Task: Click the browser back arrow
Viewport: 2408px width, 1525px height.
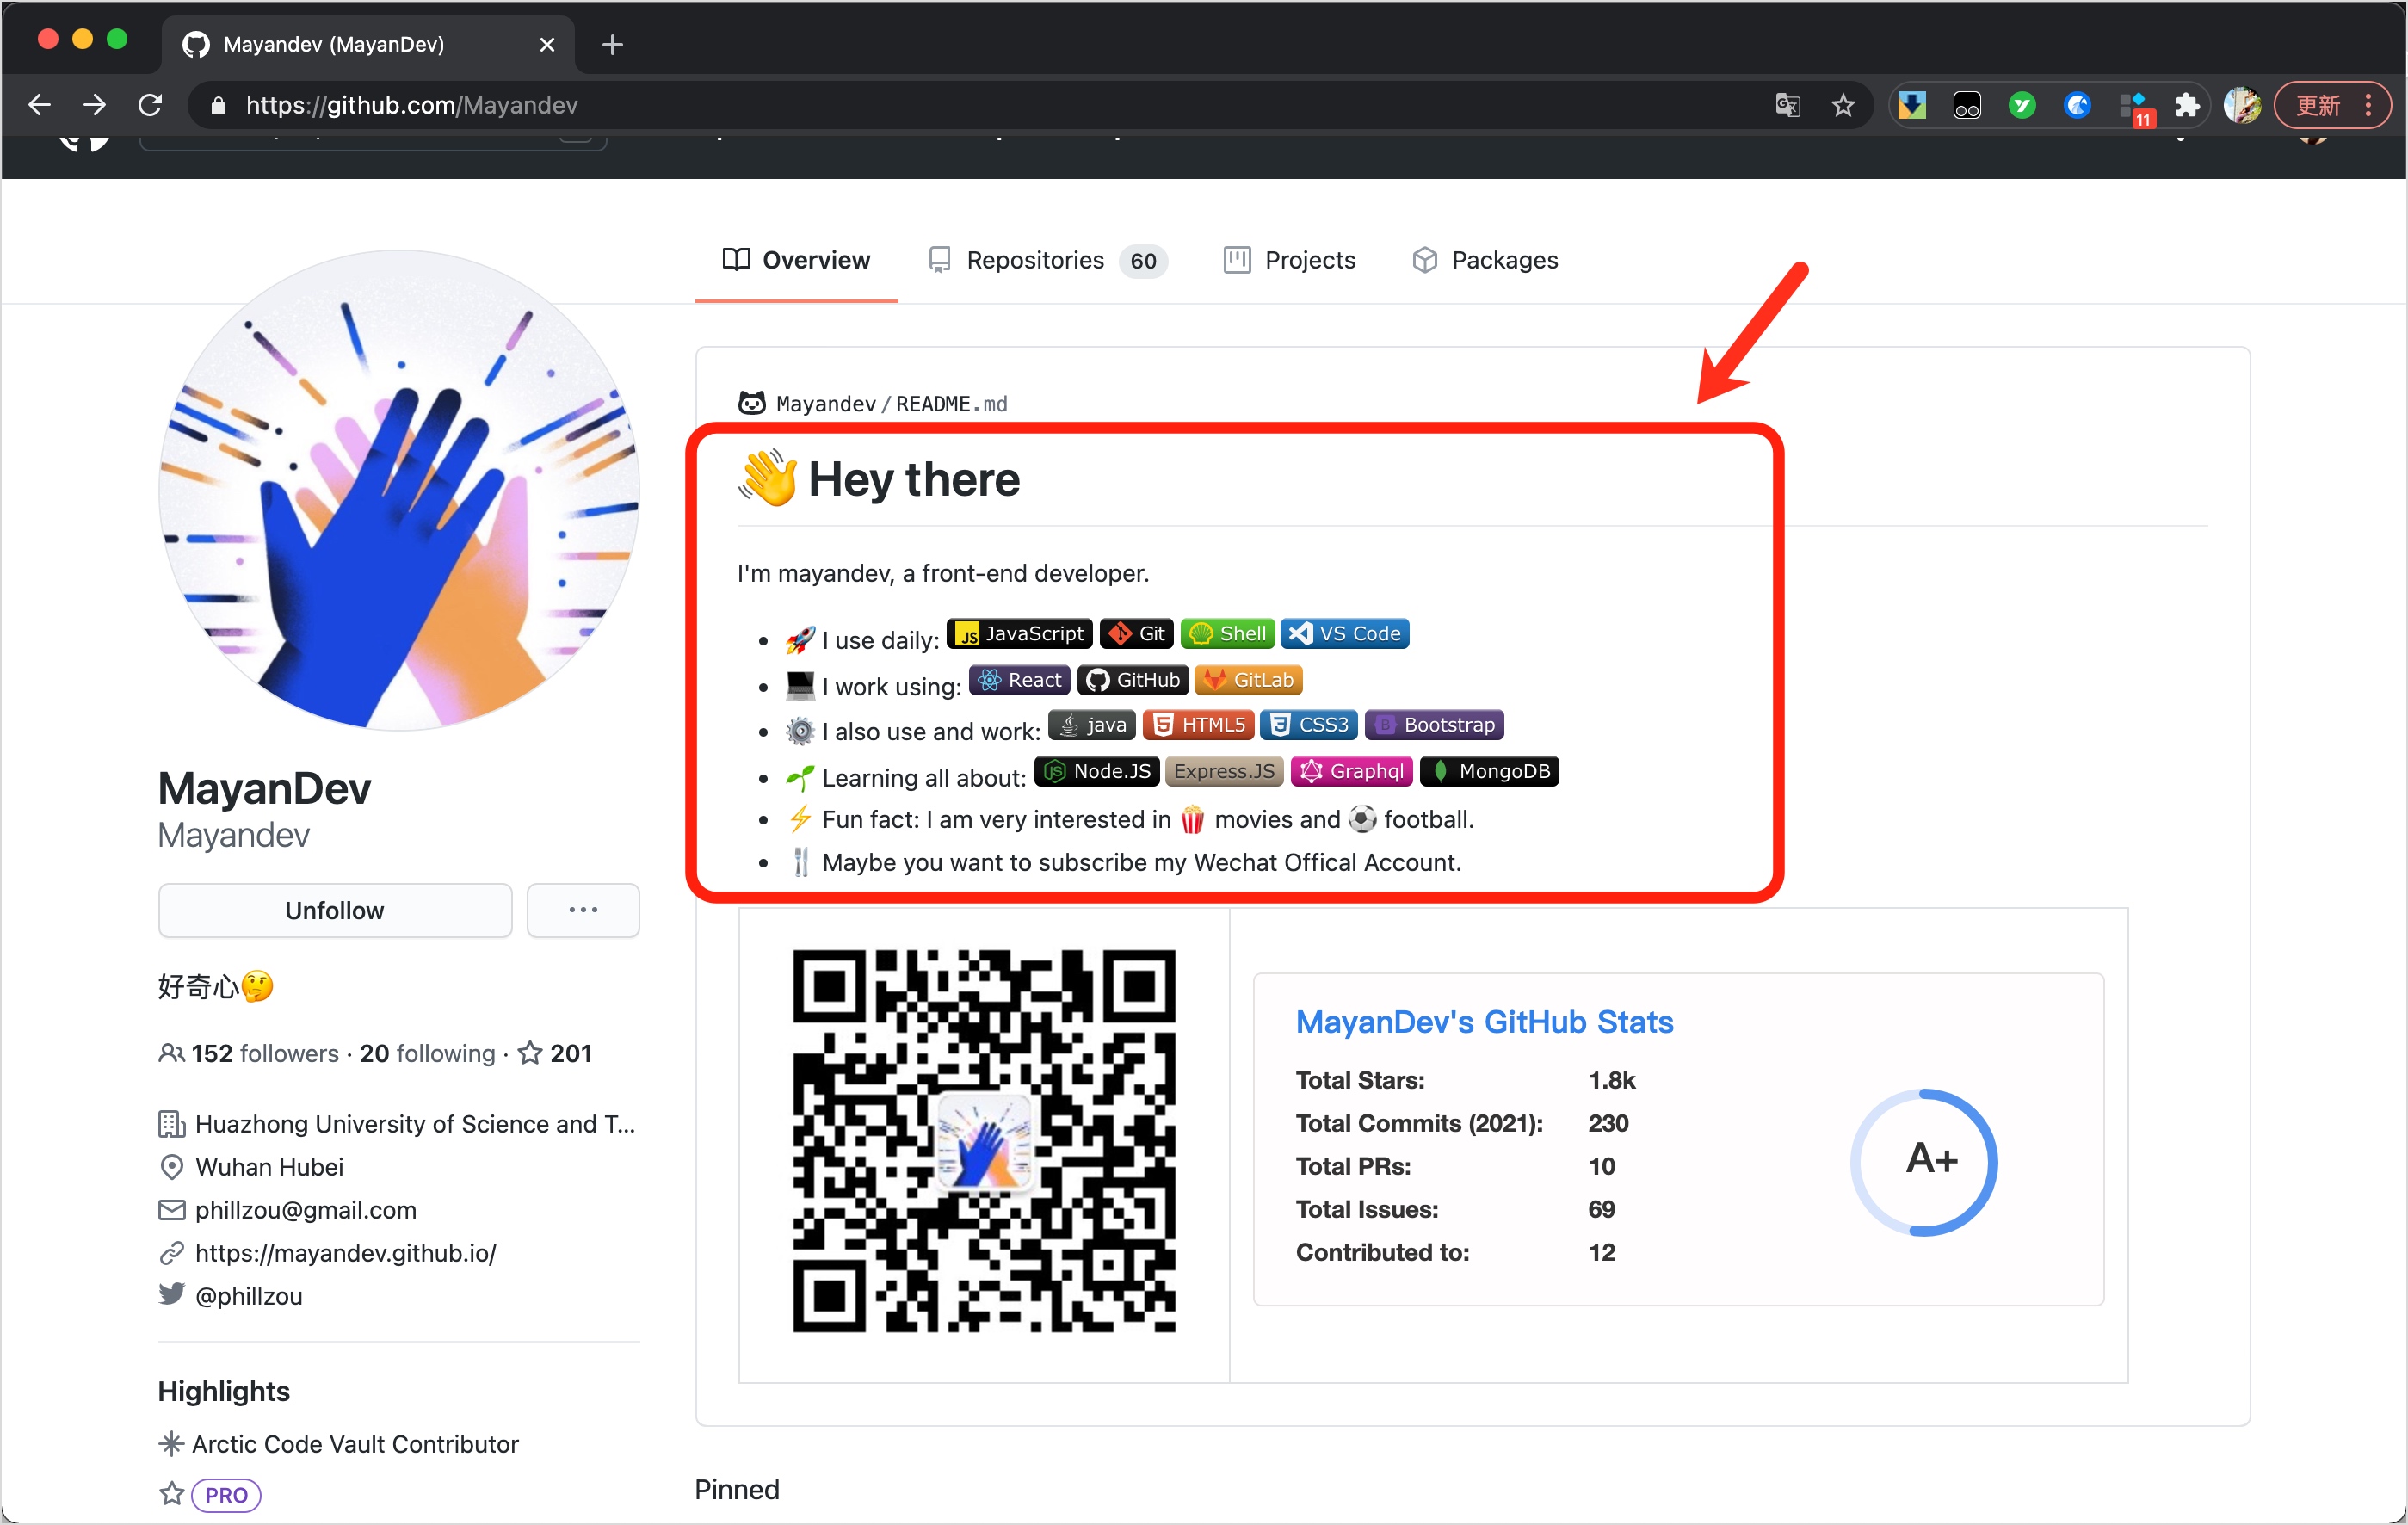Action: click(40, 105)
